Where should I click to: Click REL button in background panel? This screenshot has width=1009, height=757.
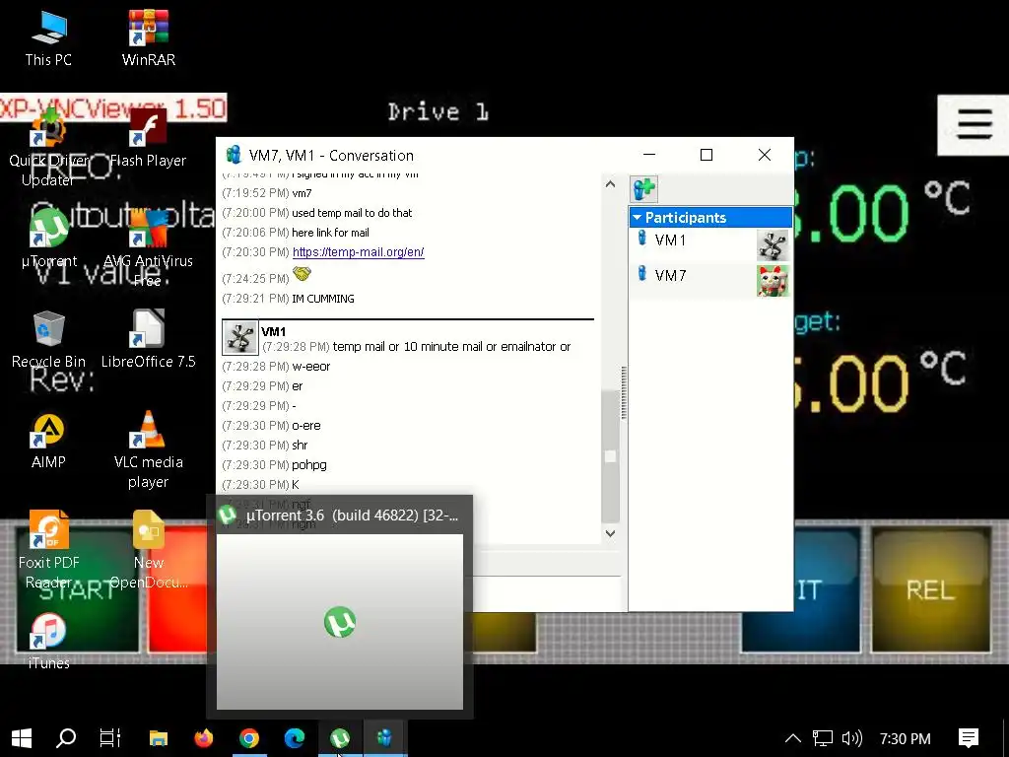pos(930,589)
